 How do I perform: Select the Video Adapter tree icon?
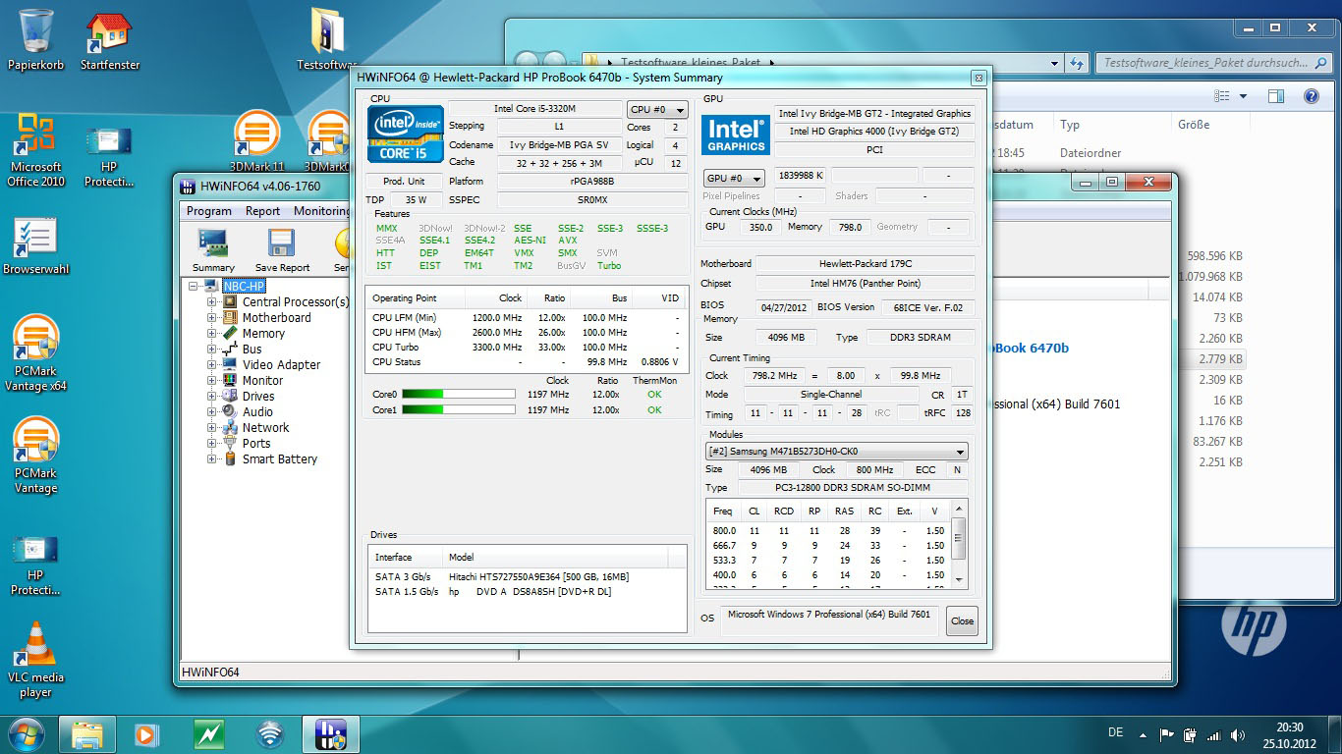[230, 365]
